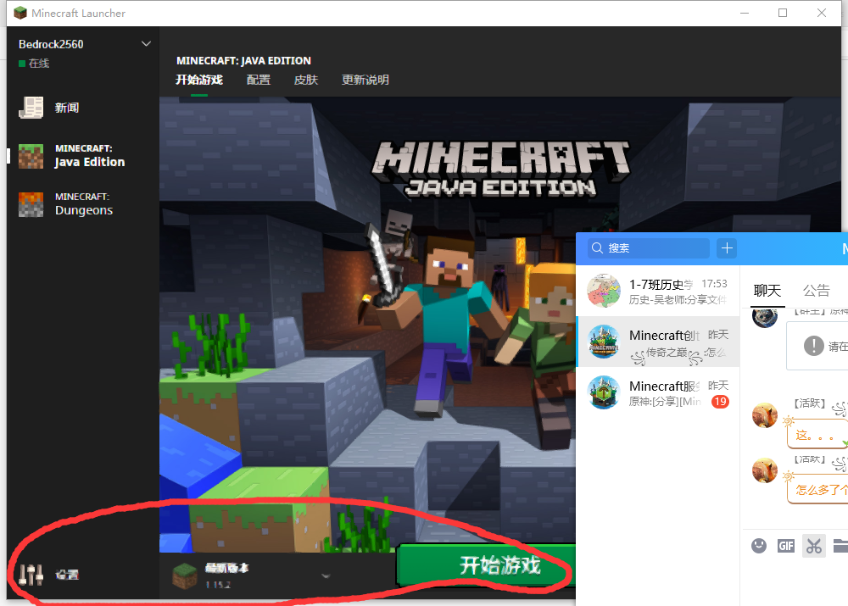Switch to the 配置 tab

[259, 80]
